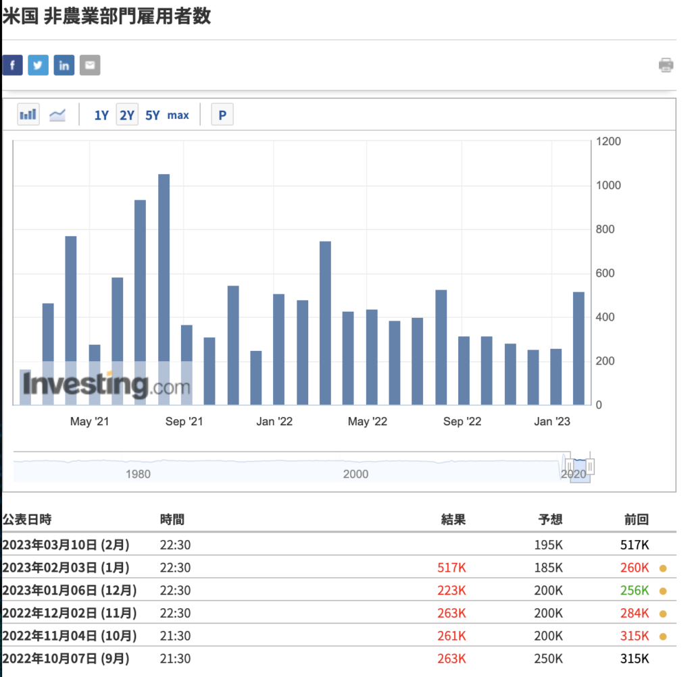Click the 米国 非農業部門雇用者数 page title
This screenshot has height=677, width=692.
106,16
